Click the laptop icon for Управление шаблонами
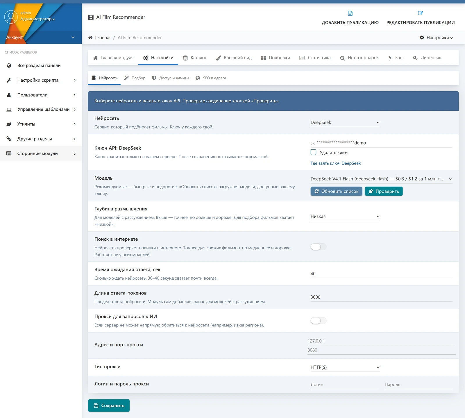 click(9, 109)
